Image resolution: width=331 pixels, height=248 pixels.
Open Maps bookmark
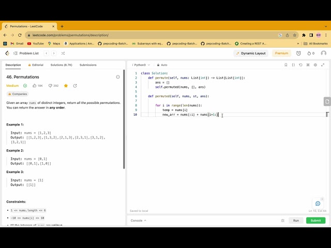[54, 43]
